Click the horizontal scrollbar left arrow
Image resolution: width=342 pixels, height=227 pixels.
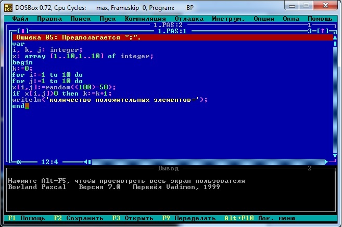85,162
